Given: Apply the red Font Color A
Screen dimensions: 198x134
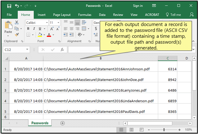Looking at the screenshot, I should (49, 35).
